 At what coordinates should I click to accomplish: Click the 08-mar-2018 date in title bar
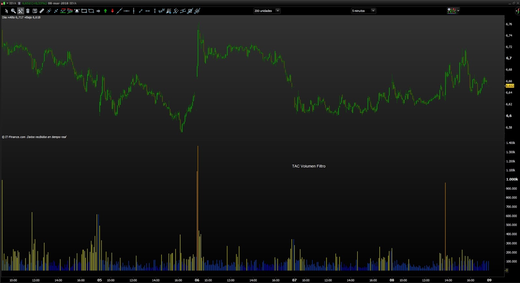coord(58,3)
